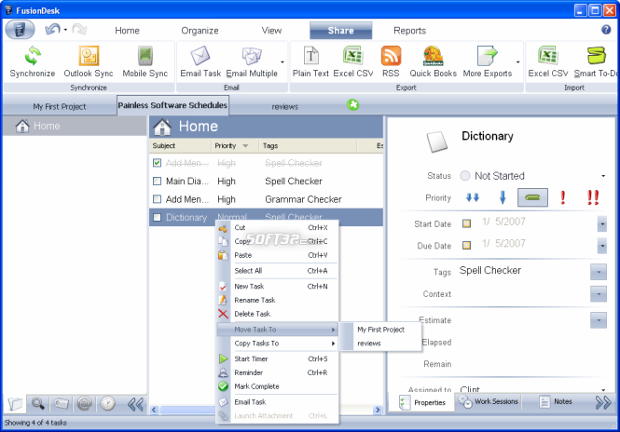Switch to the Reports ribbon tab
The height and width of the screenshot is (432, 620).
409,31
